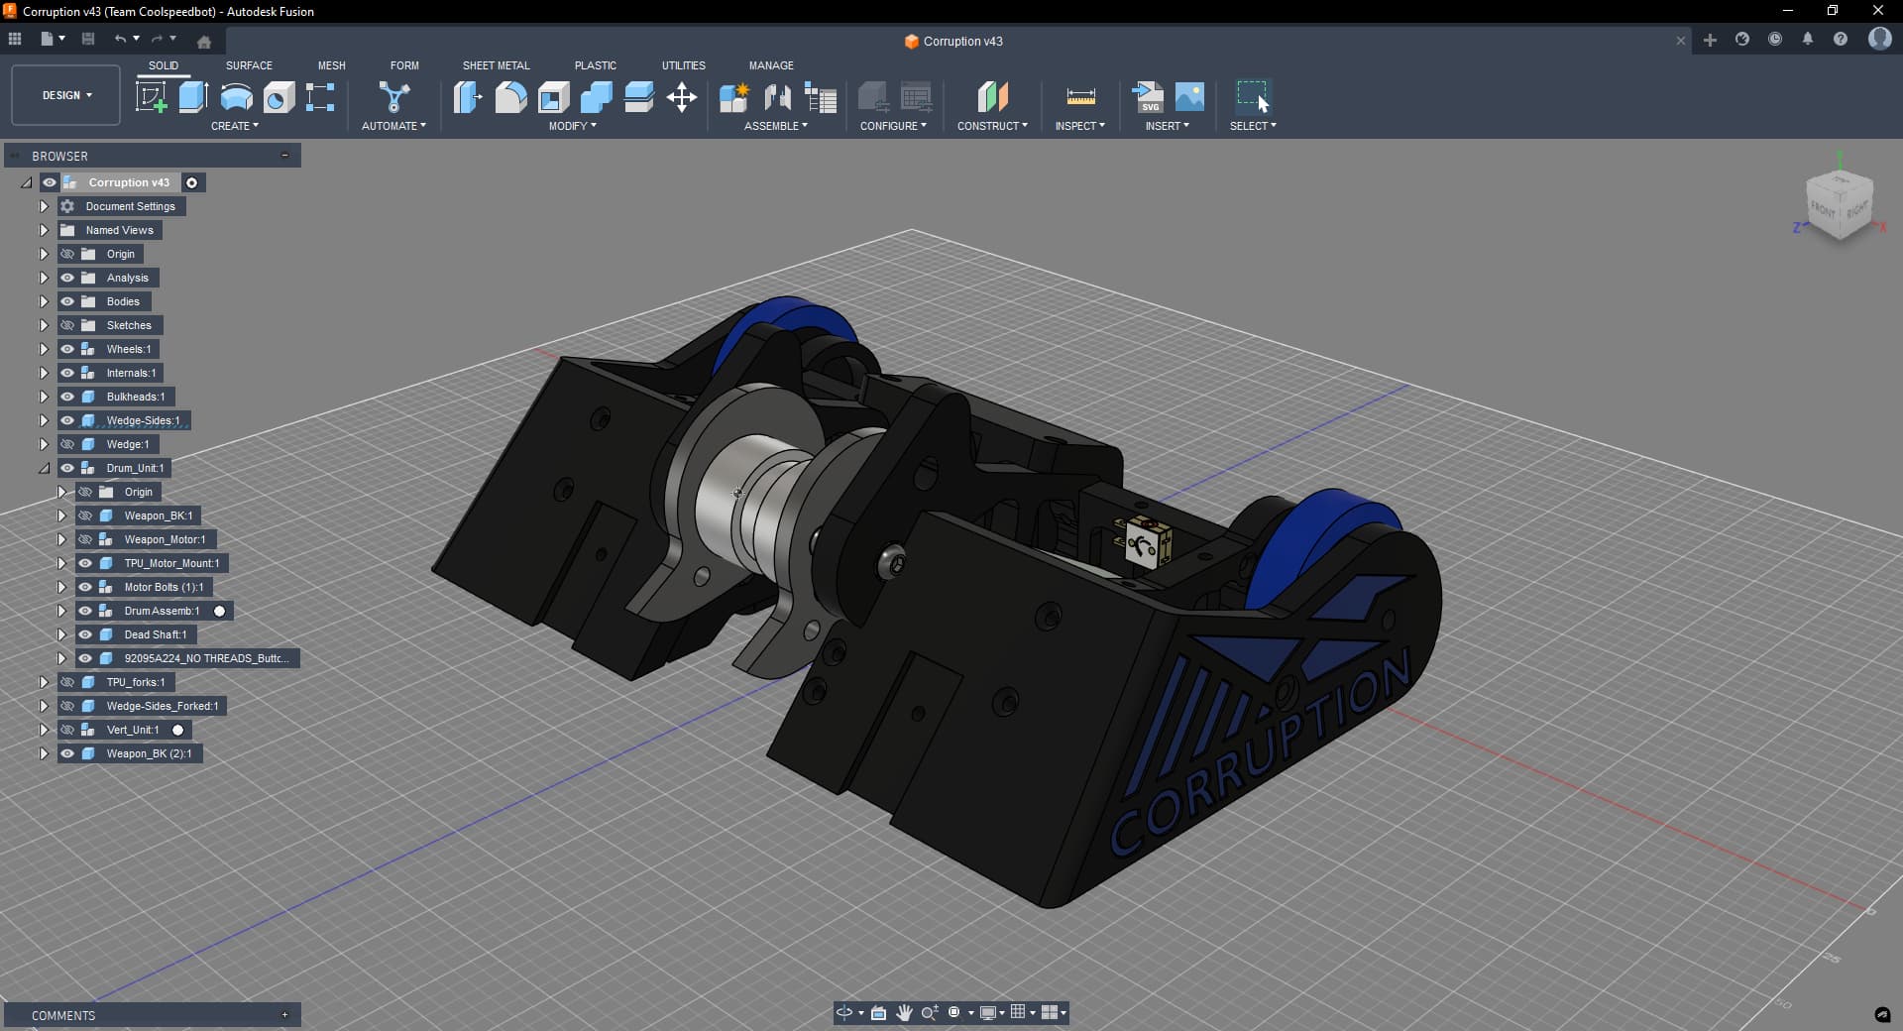Open the Automate fastener tool icon

tap(393, 97)
